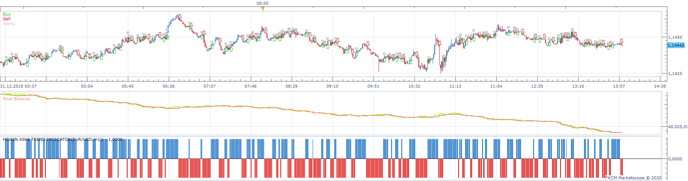Select the Heikin Ashi Trend Indicator title
This screenshot has width=688, height=181.
[x=63, y=139]
